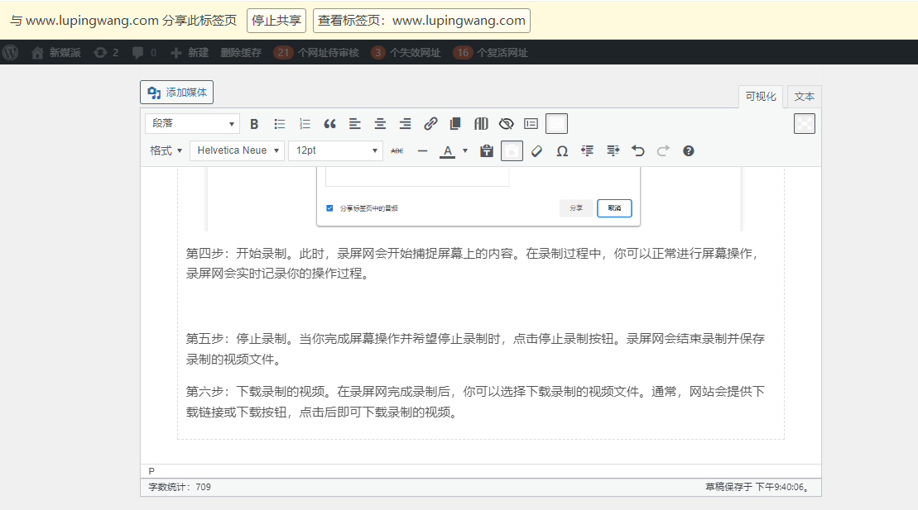
Task: Create a numbered list
Action: coord(305,123)
